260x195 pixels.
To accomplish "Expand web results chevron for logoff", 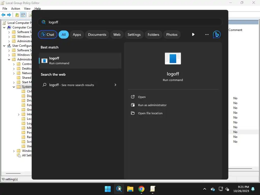I will tap(116, 85).
